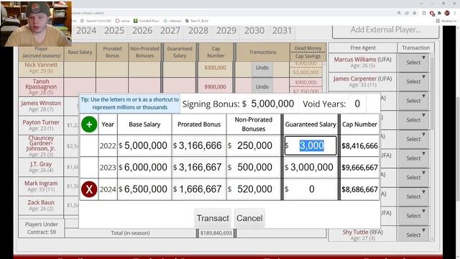Click the 2023 Prorated Bonus value
Screen dimensions: 460x259
click(199, 168)
